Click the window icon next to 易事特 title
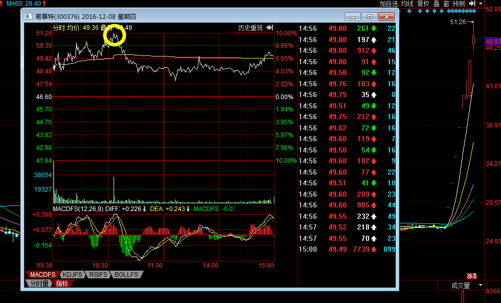Screen dimensions: 501x303 point(29,16)
